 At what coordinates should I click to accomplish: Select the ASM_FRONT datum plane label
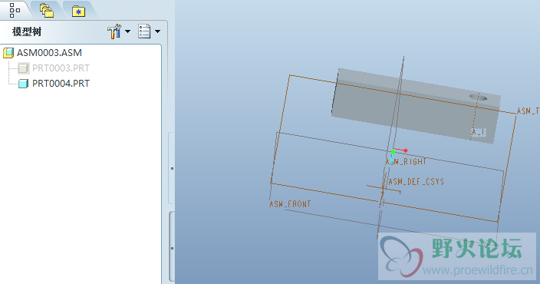click(x=290, y=204)
